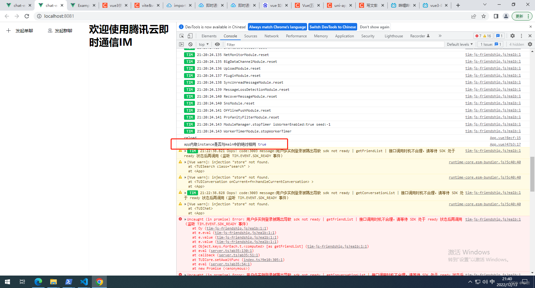535x288 pixels.
Task: Switch to the Network tab
Action: tap(271, 36)
